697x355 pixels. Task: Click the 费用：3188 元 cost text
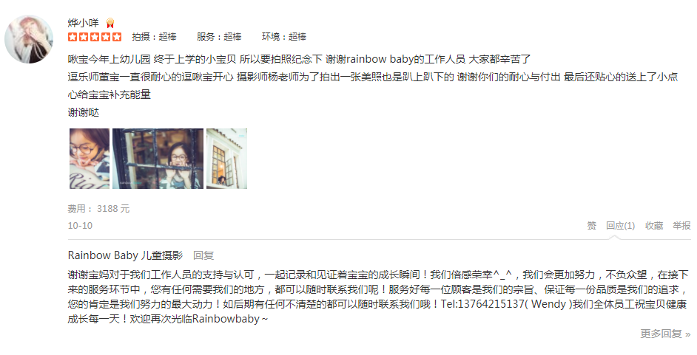(98, 208)
